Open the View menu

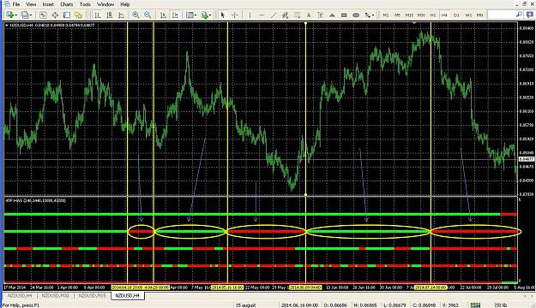[31, 4]
